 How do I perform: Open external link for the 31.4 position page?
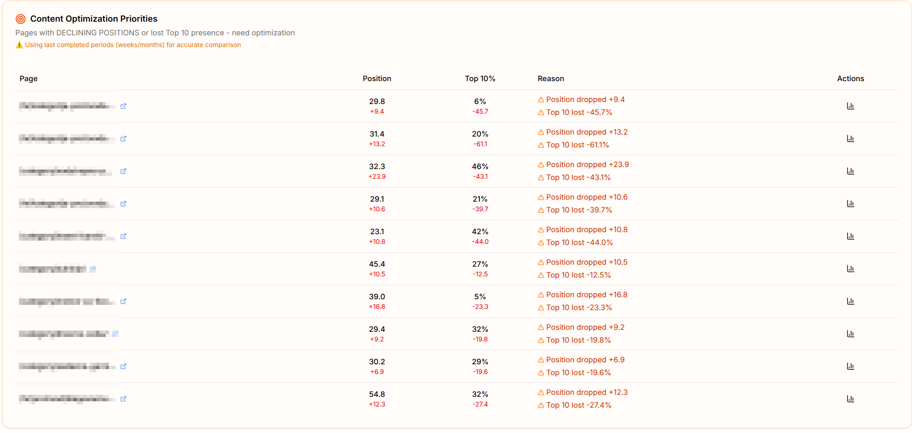(123, 139)
